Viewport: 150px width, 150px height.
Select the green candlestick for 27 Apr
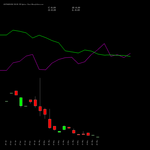(x=21, y=102)
